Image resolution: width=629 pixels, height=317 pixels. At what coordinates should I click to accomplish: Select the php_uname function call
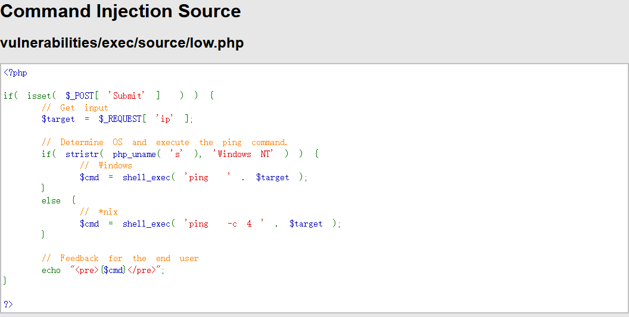click(137, 154)
